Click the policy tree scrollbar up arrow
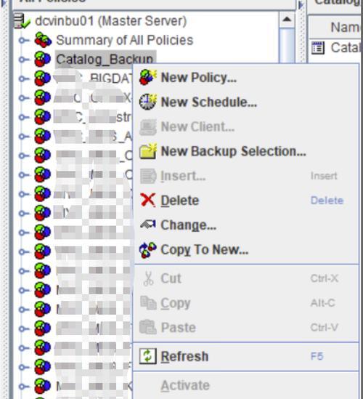 coord(287,20)
